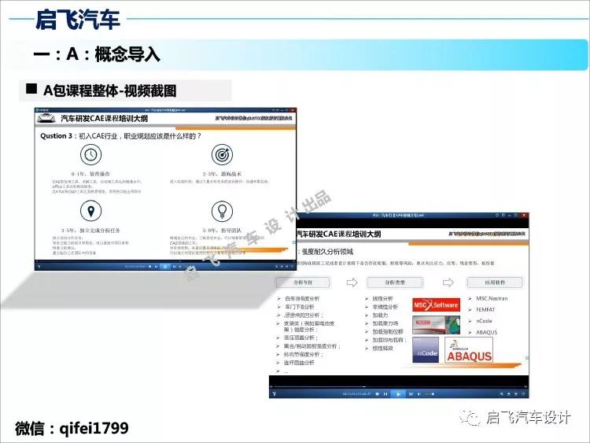Click the center play/pause button in left player
The width and height of the screenshot is (590, 443).
(x=165, y=267)
